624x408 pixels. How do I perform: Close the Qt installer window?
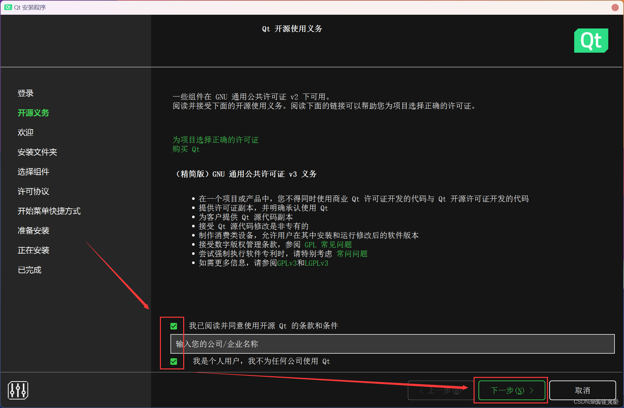click(x=615, y=7)
